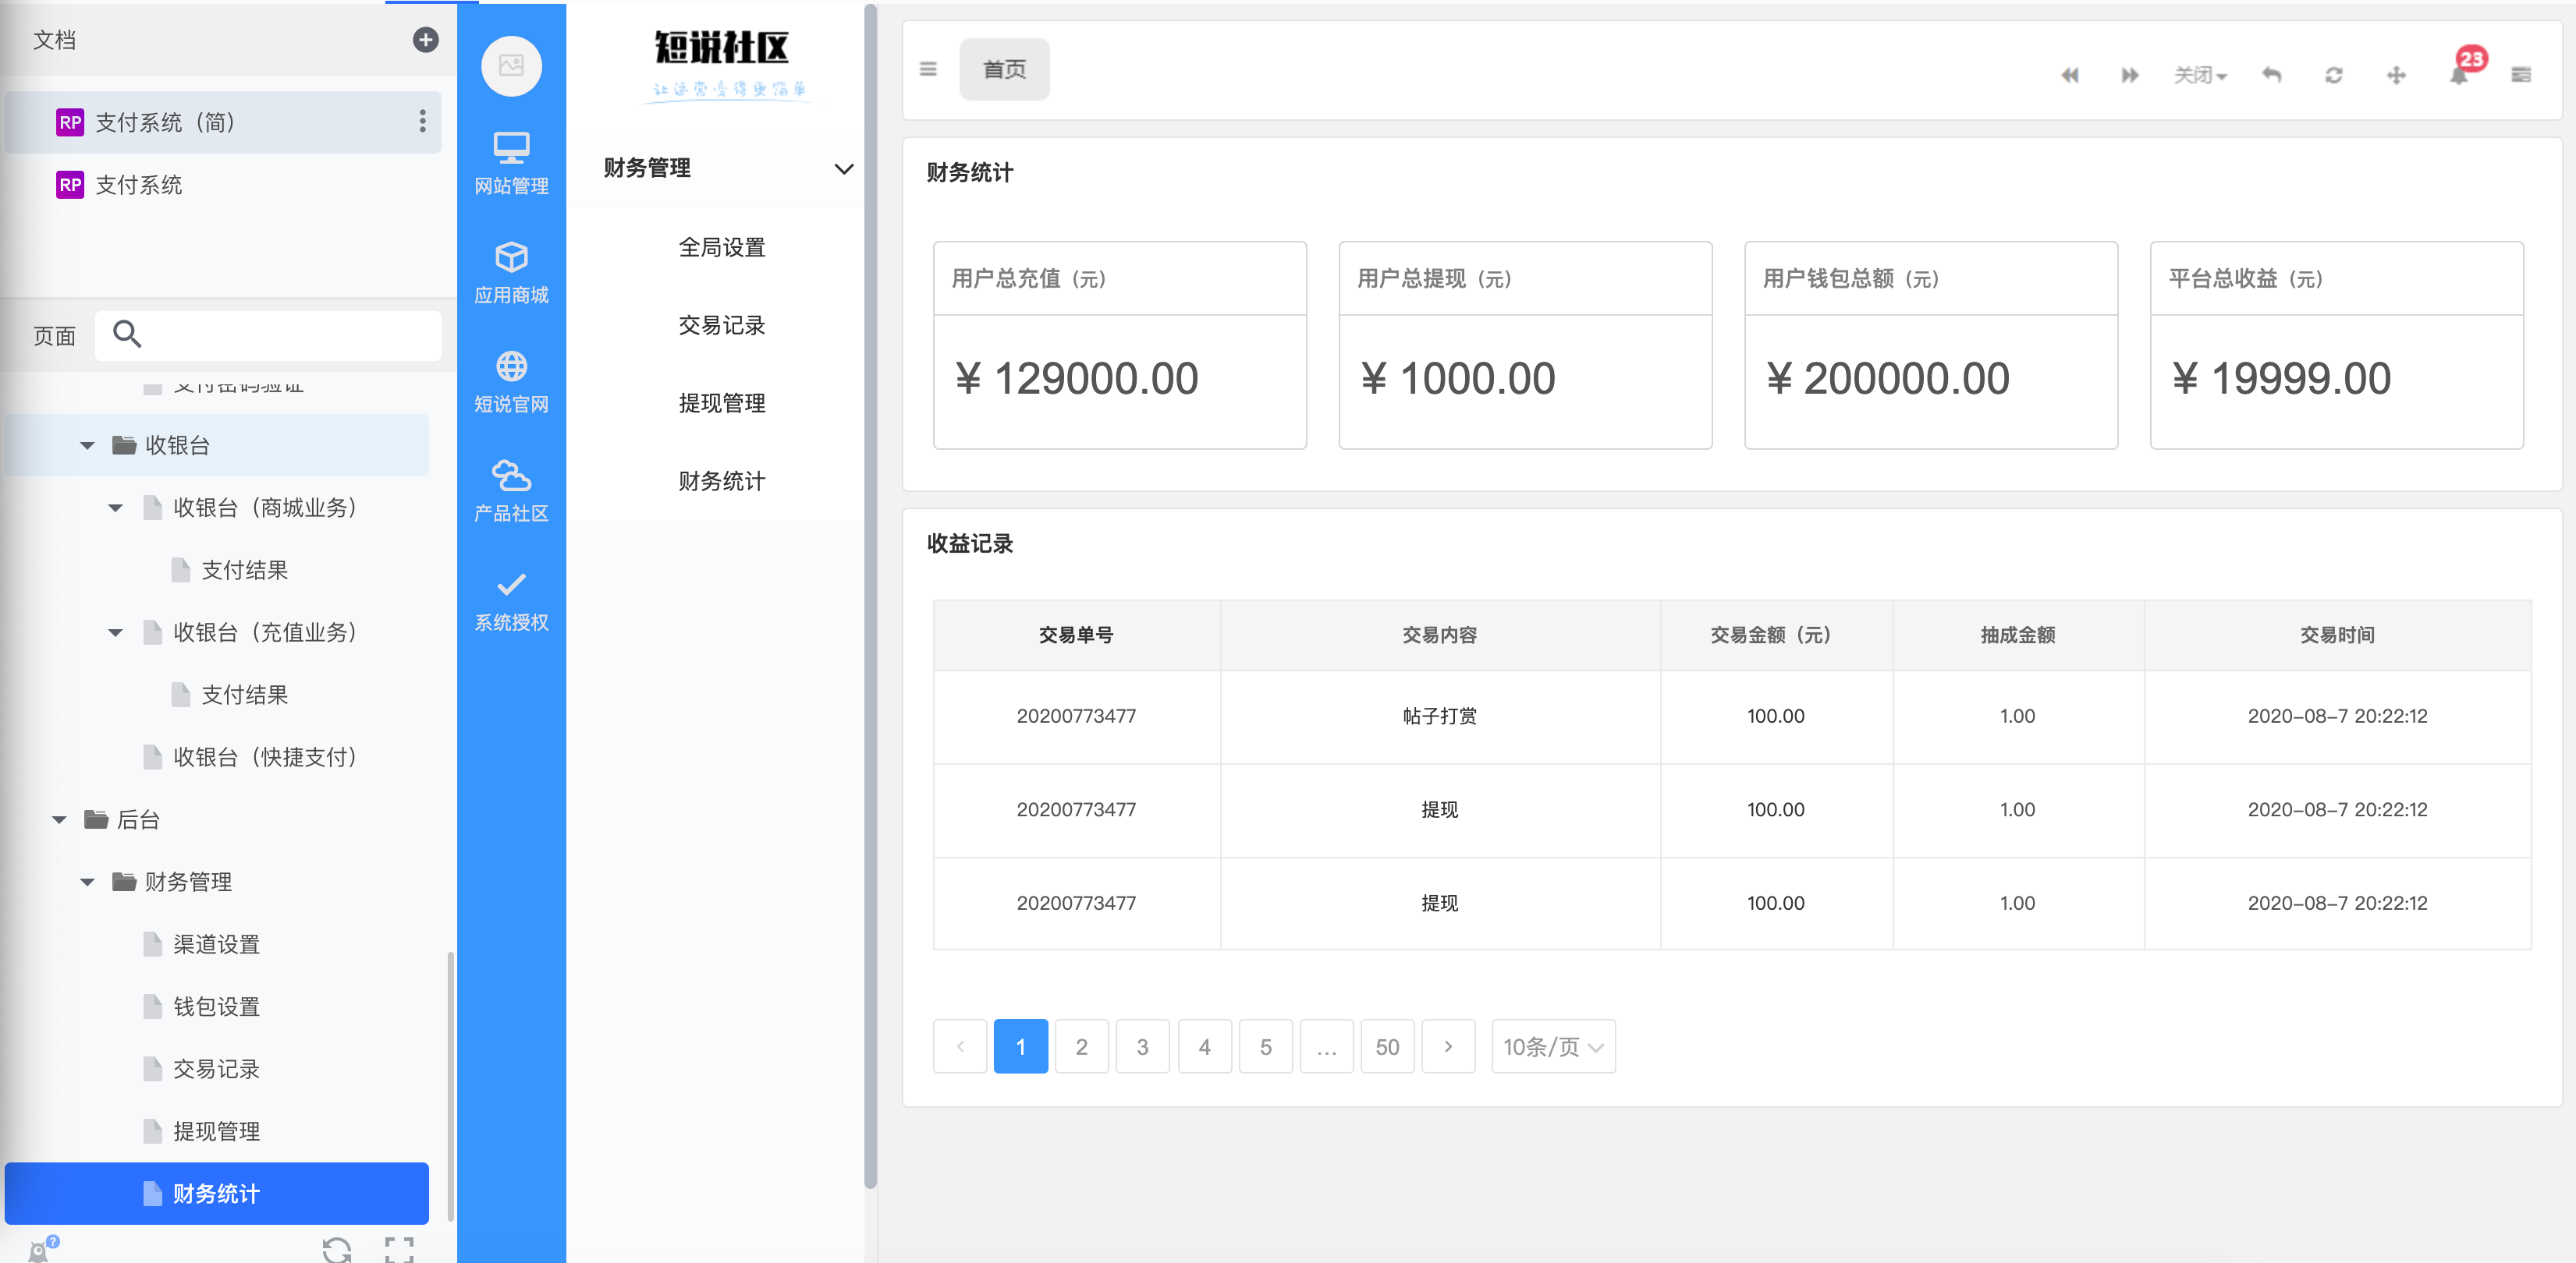
Task: Click the far-right panel layout icon
Action: 2521,75
